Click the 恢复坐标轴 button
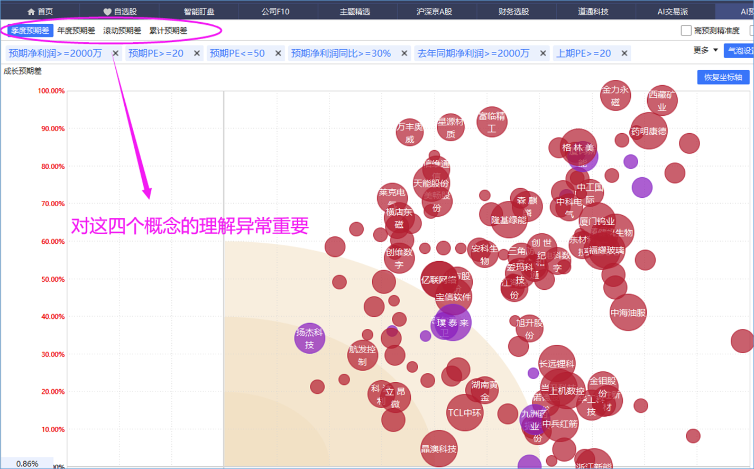754x469 pixels. pos(723,77)
